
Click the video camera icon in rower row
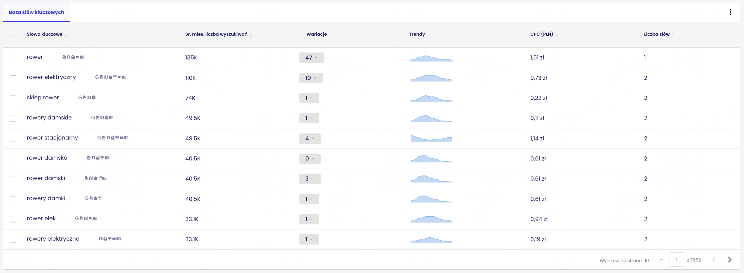77,57
